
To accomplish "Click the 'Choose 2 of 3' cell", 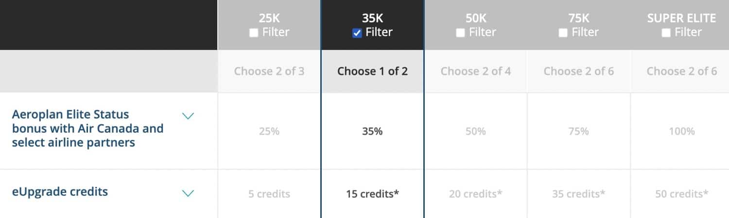I will click(269, 71).
